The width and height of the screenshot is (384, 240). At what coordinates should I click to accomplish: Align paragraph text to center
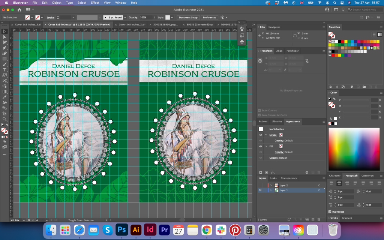[339, 183]
